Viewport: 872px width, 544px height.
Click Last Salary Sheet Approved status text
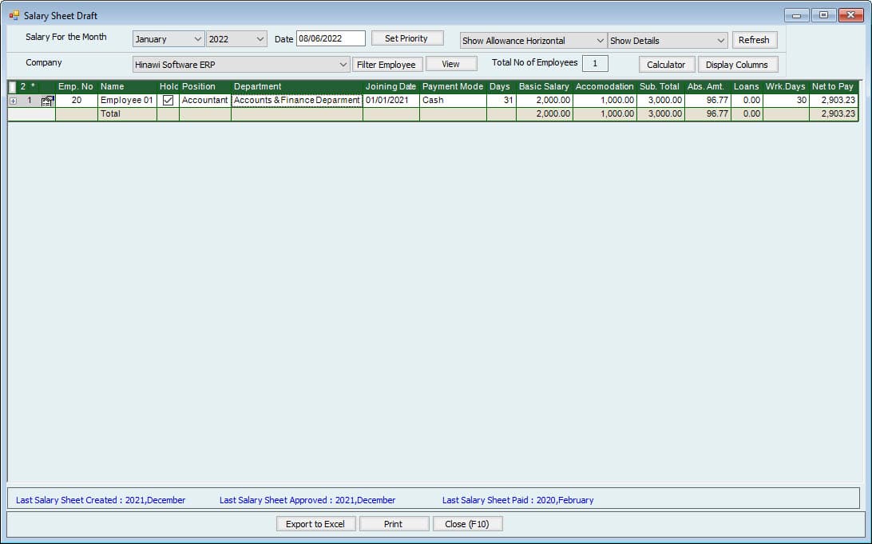tap(307, 501)
